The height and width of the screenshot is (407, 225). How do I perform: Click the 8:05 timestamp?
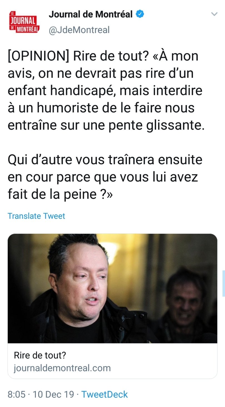[x=16, y=395]
